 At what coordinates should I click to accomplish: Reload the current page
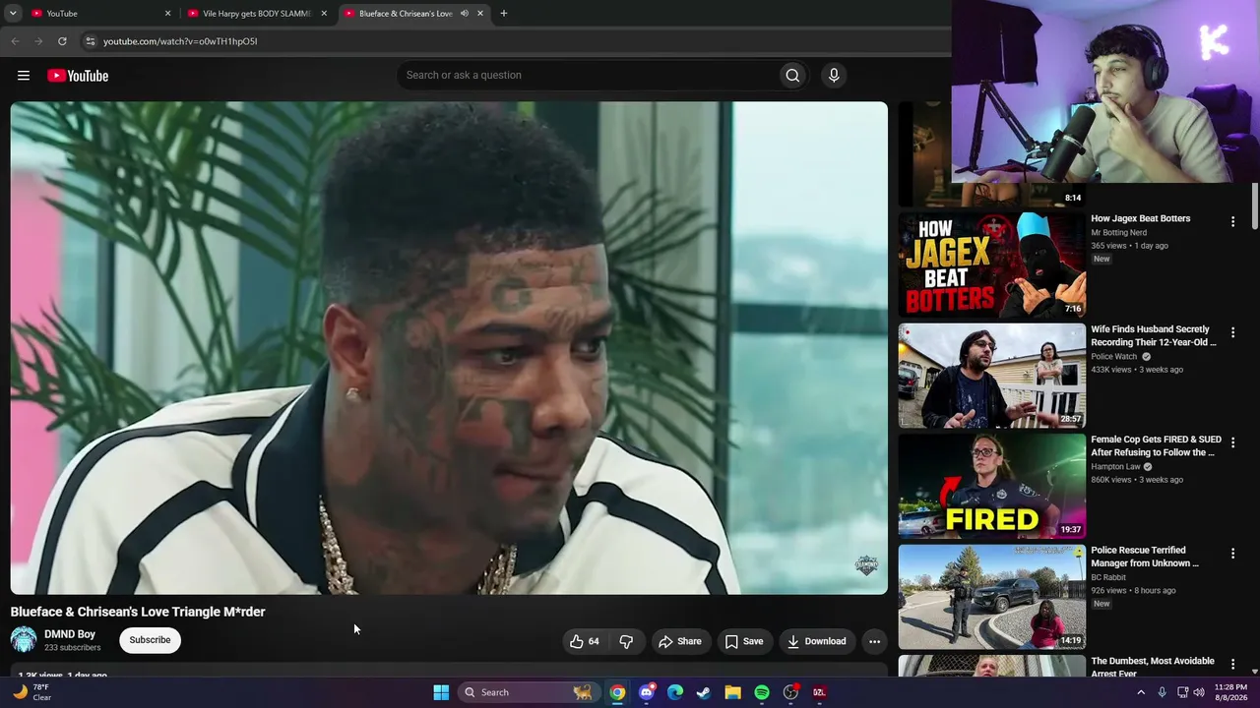(62, 41)
